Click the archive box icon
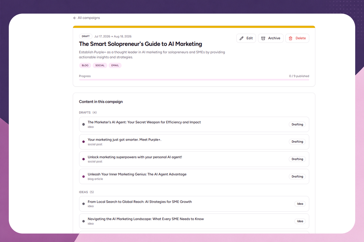 263,38
